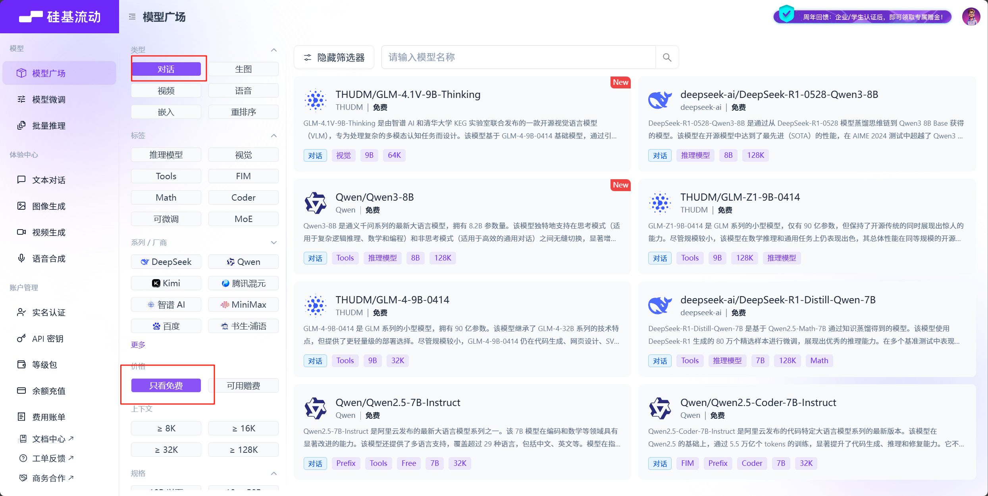Enable the FIM tag filter
The image size is (988, 496).
pyautogui.click(x=243, y=176)
